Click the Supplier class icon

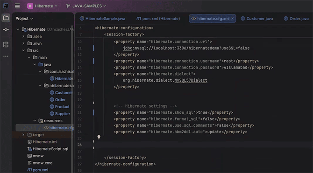(x=52, y=114)
